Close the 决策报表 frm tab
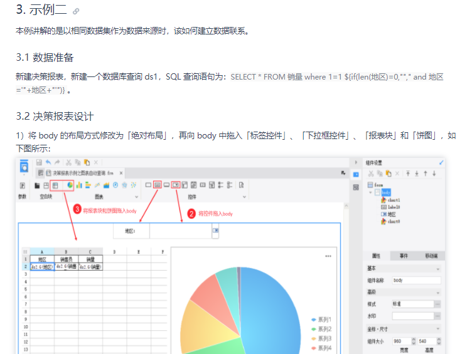 point(121,173)
